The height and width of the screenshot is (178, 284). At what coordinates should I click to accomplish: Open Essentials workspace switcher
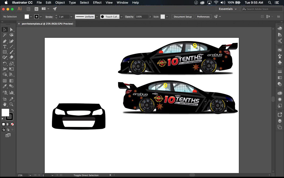[228, 9]
